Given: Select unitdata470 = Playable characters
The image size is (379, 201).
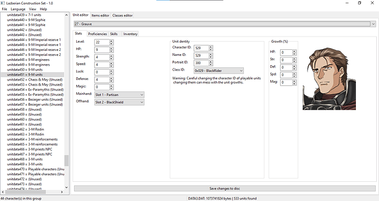Looking at the screenshot, I should 36,169.
